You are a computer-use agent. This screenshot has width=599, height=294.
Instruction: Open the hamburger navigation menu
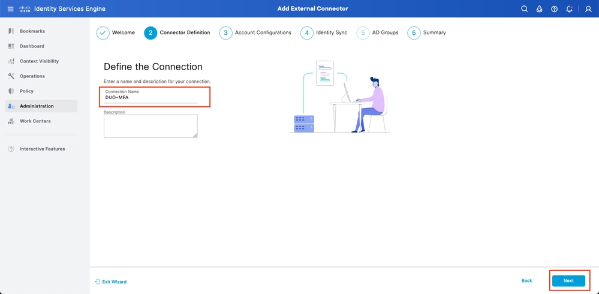[x=10, y=9]
